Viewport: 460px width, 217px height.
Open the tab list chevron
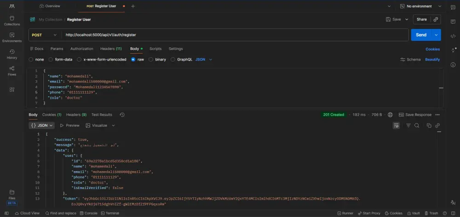tap(389, 6)
